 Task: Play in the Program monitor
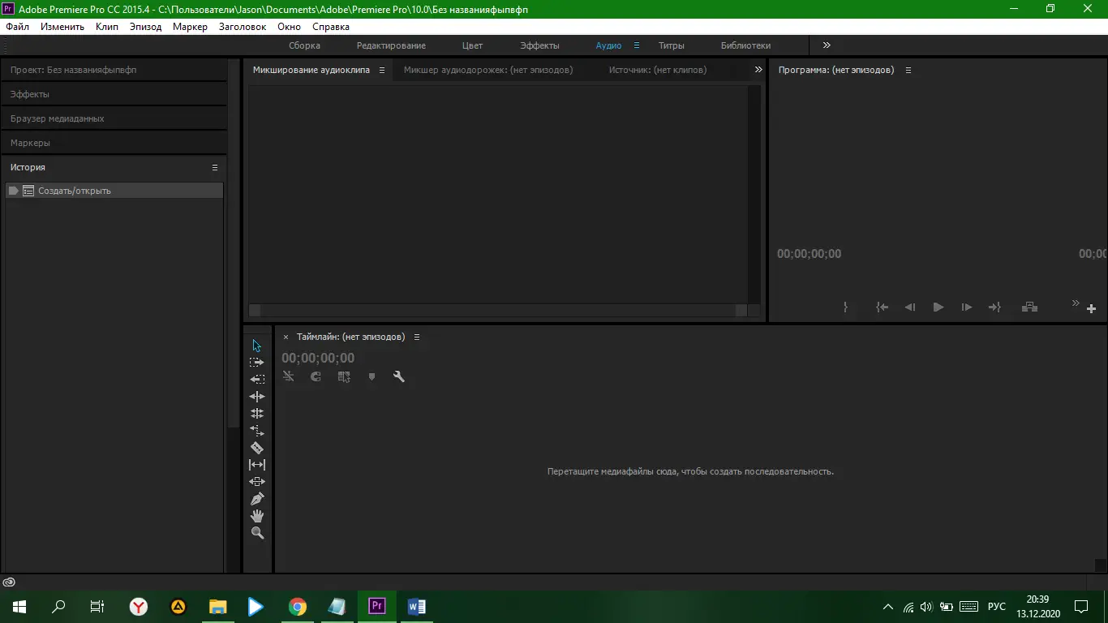(x=938, y=307)
